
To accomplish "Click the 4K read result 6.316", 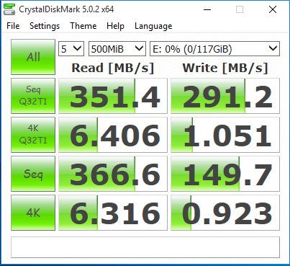I will (x=113, y=213).
